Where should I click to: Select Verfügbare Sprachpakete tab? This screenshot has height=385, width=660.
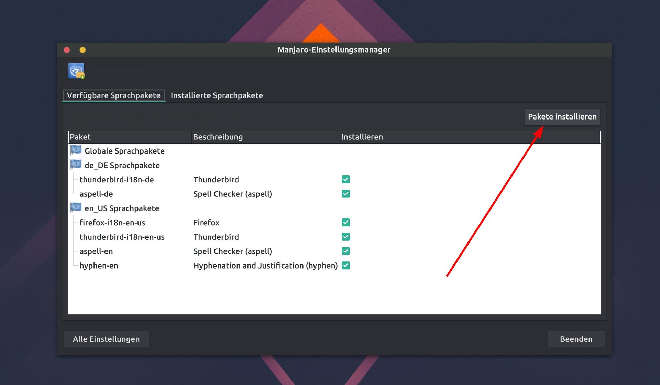pyautogui.click(x=113, y=95)
